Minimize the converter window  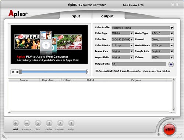(x=173, y=4)
